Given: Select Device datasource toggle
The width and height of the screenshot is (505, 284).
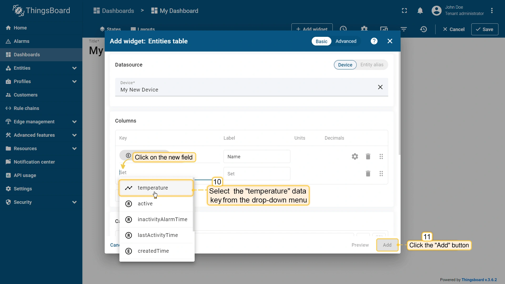Looking at the screenshot, I should point(345,65).
